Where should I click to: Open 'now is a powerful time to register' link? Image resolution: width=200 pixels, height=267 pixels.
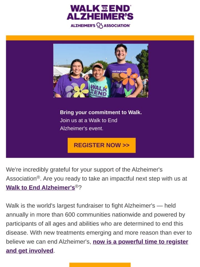[x=141, y=242]
